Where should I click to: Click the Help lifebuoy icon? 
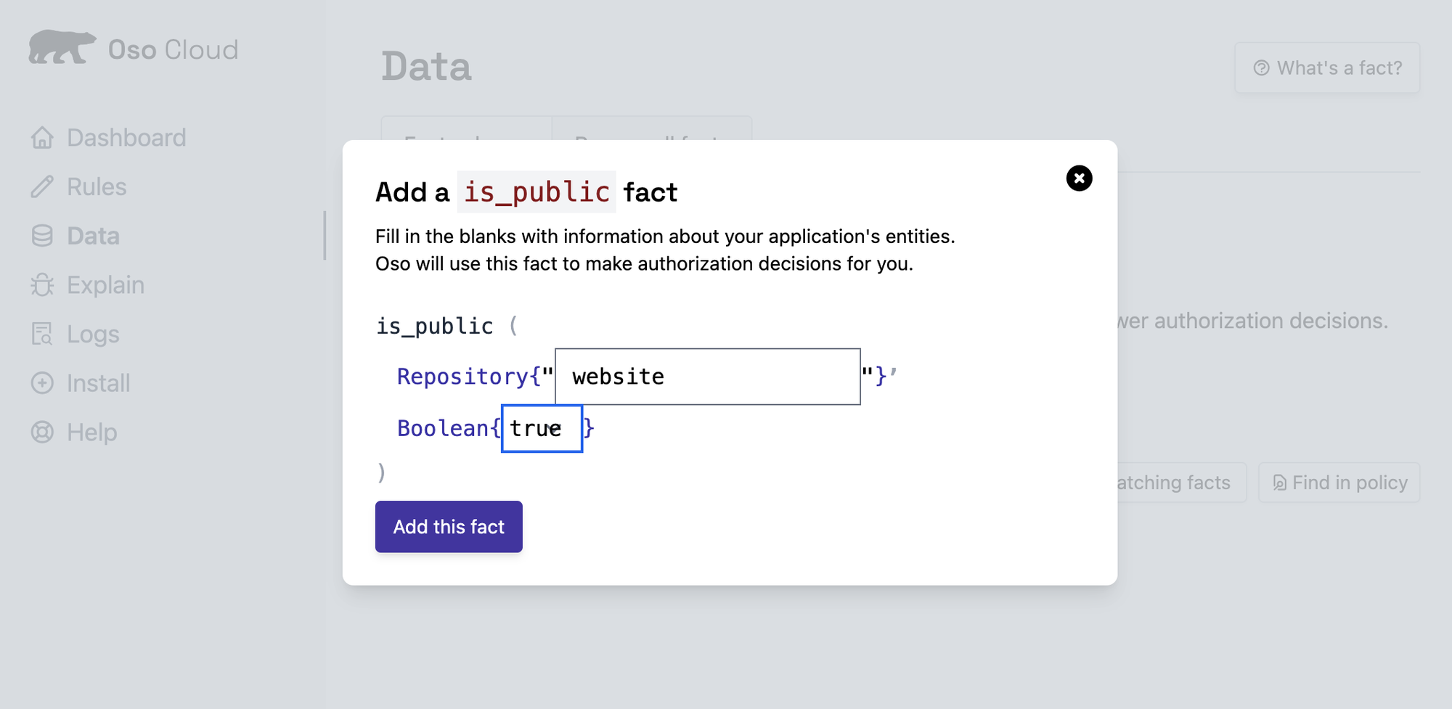42,433
